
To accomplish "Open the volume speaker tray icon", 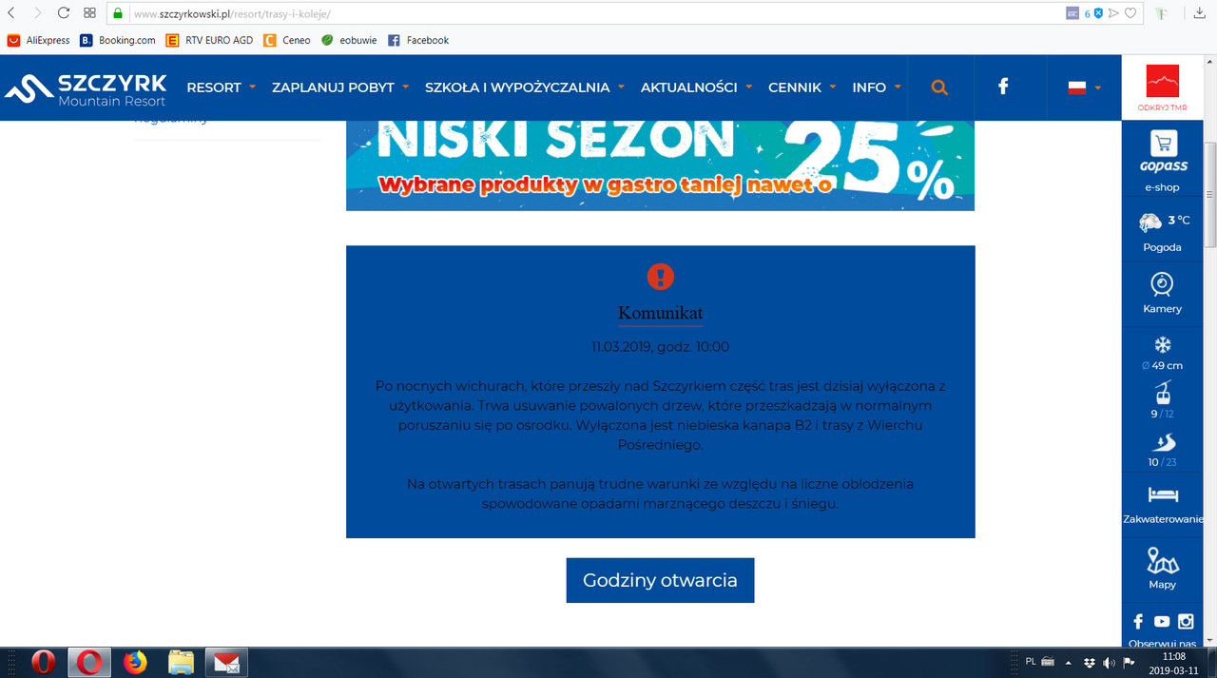I will [1109, 662].
